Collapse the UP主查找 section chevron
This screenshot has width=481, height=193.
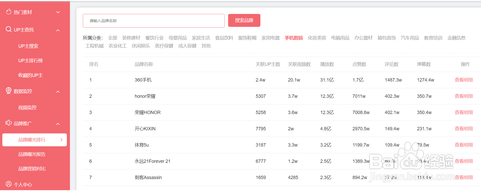58,30
